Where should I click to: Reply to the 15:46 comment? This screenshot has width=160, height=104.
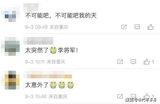click(x=133, y=96)
